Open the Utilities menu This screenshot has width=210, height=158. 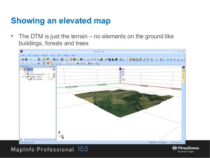(66, 55)
